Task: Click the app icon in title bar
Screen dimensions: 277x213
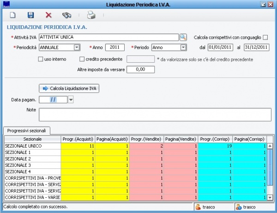Action: pyautogui.click(x=6, y=4)
